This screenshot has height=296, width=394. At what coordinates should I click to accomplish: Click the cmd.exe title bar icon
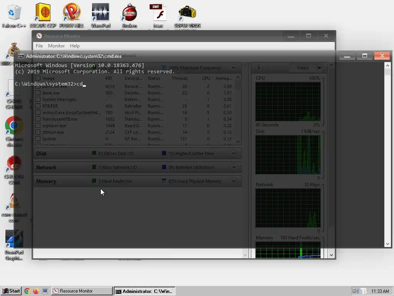click(x=21, y=56)
